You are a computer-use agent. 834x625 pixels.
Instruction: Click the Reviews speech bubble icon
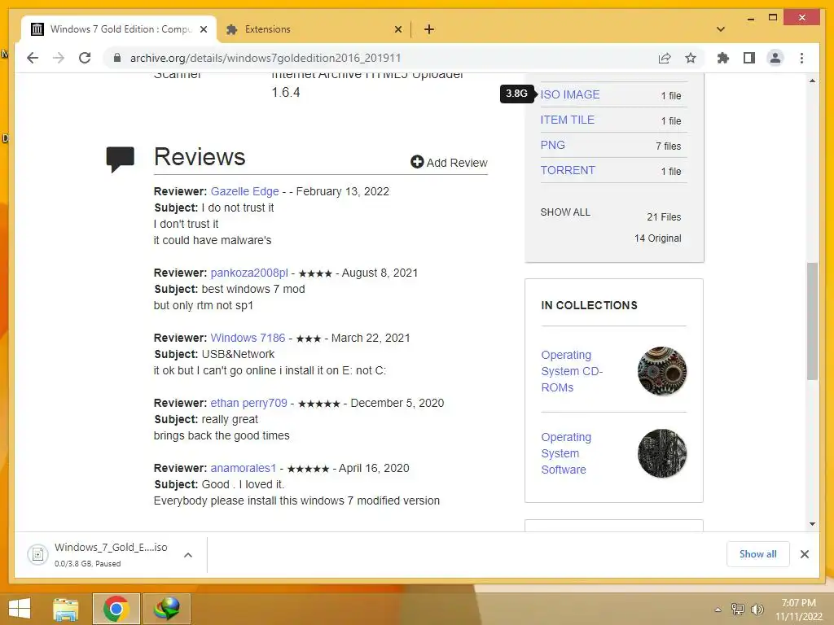point(121,159)
